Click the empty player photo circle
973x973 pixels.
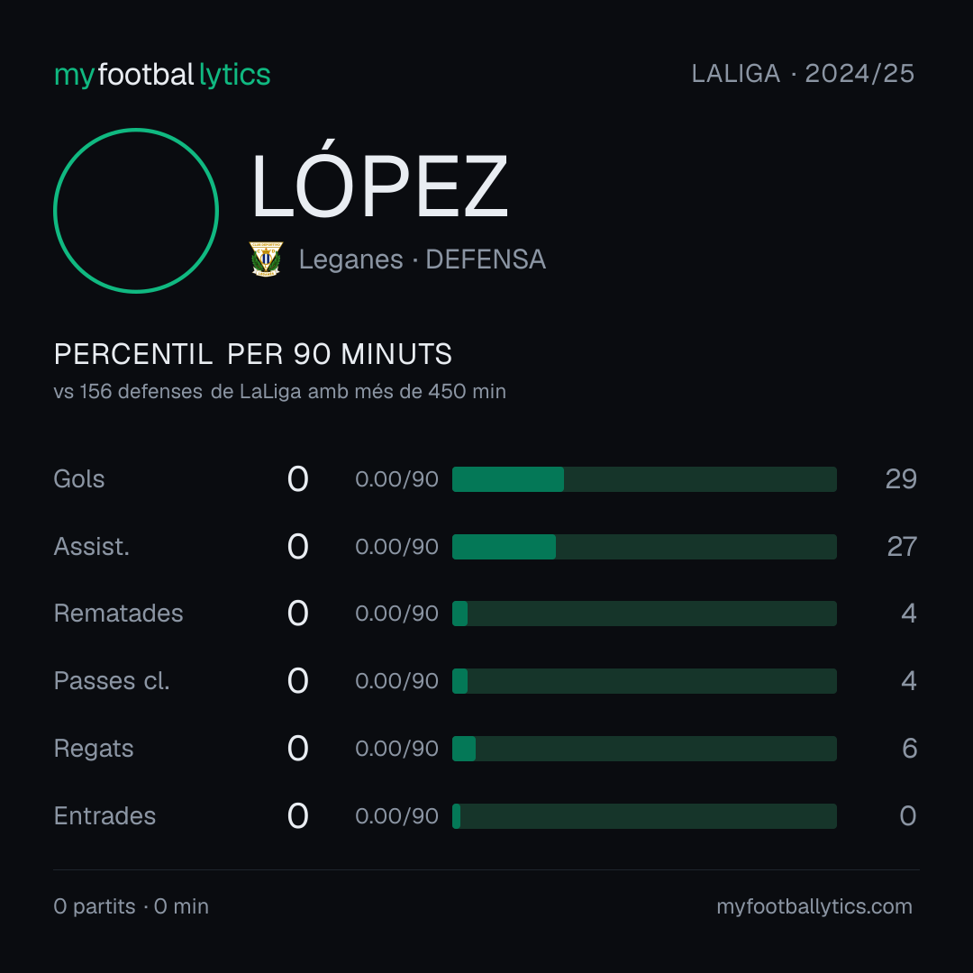136,210
